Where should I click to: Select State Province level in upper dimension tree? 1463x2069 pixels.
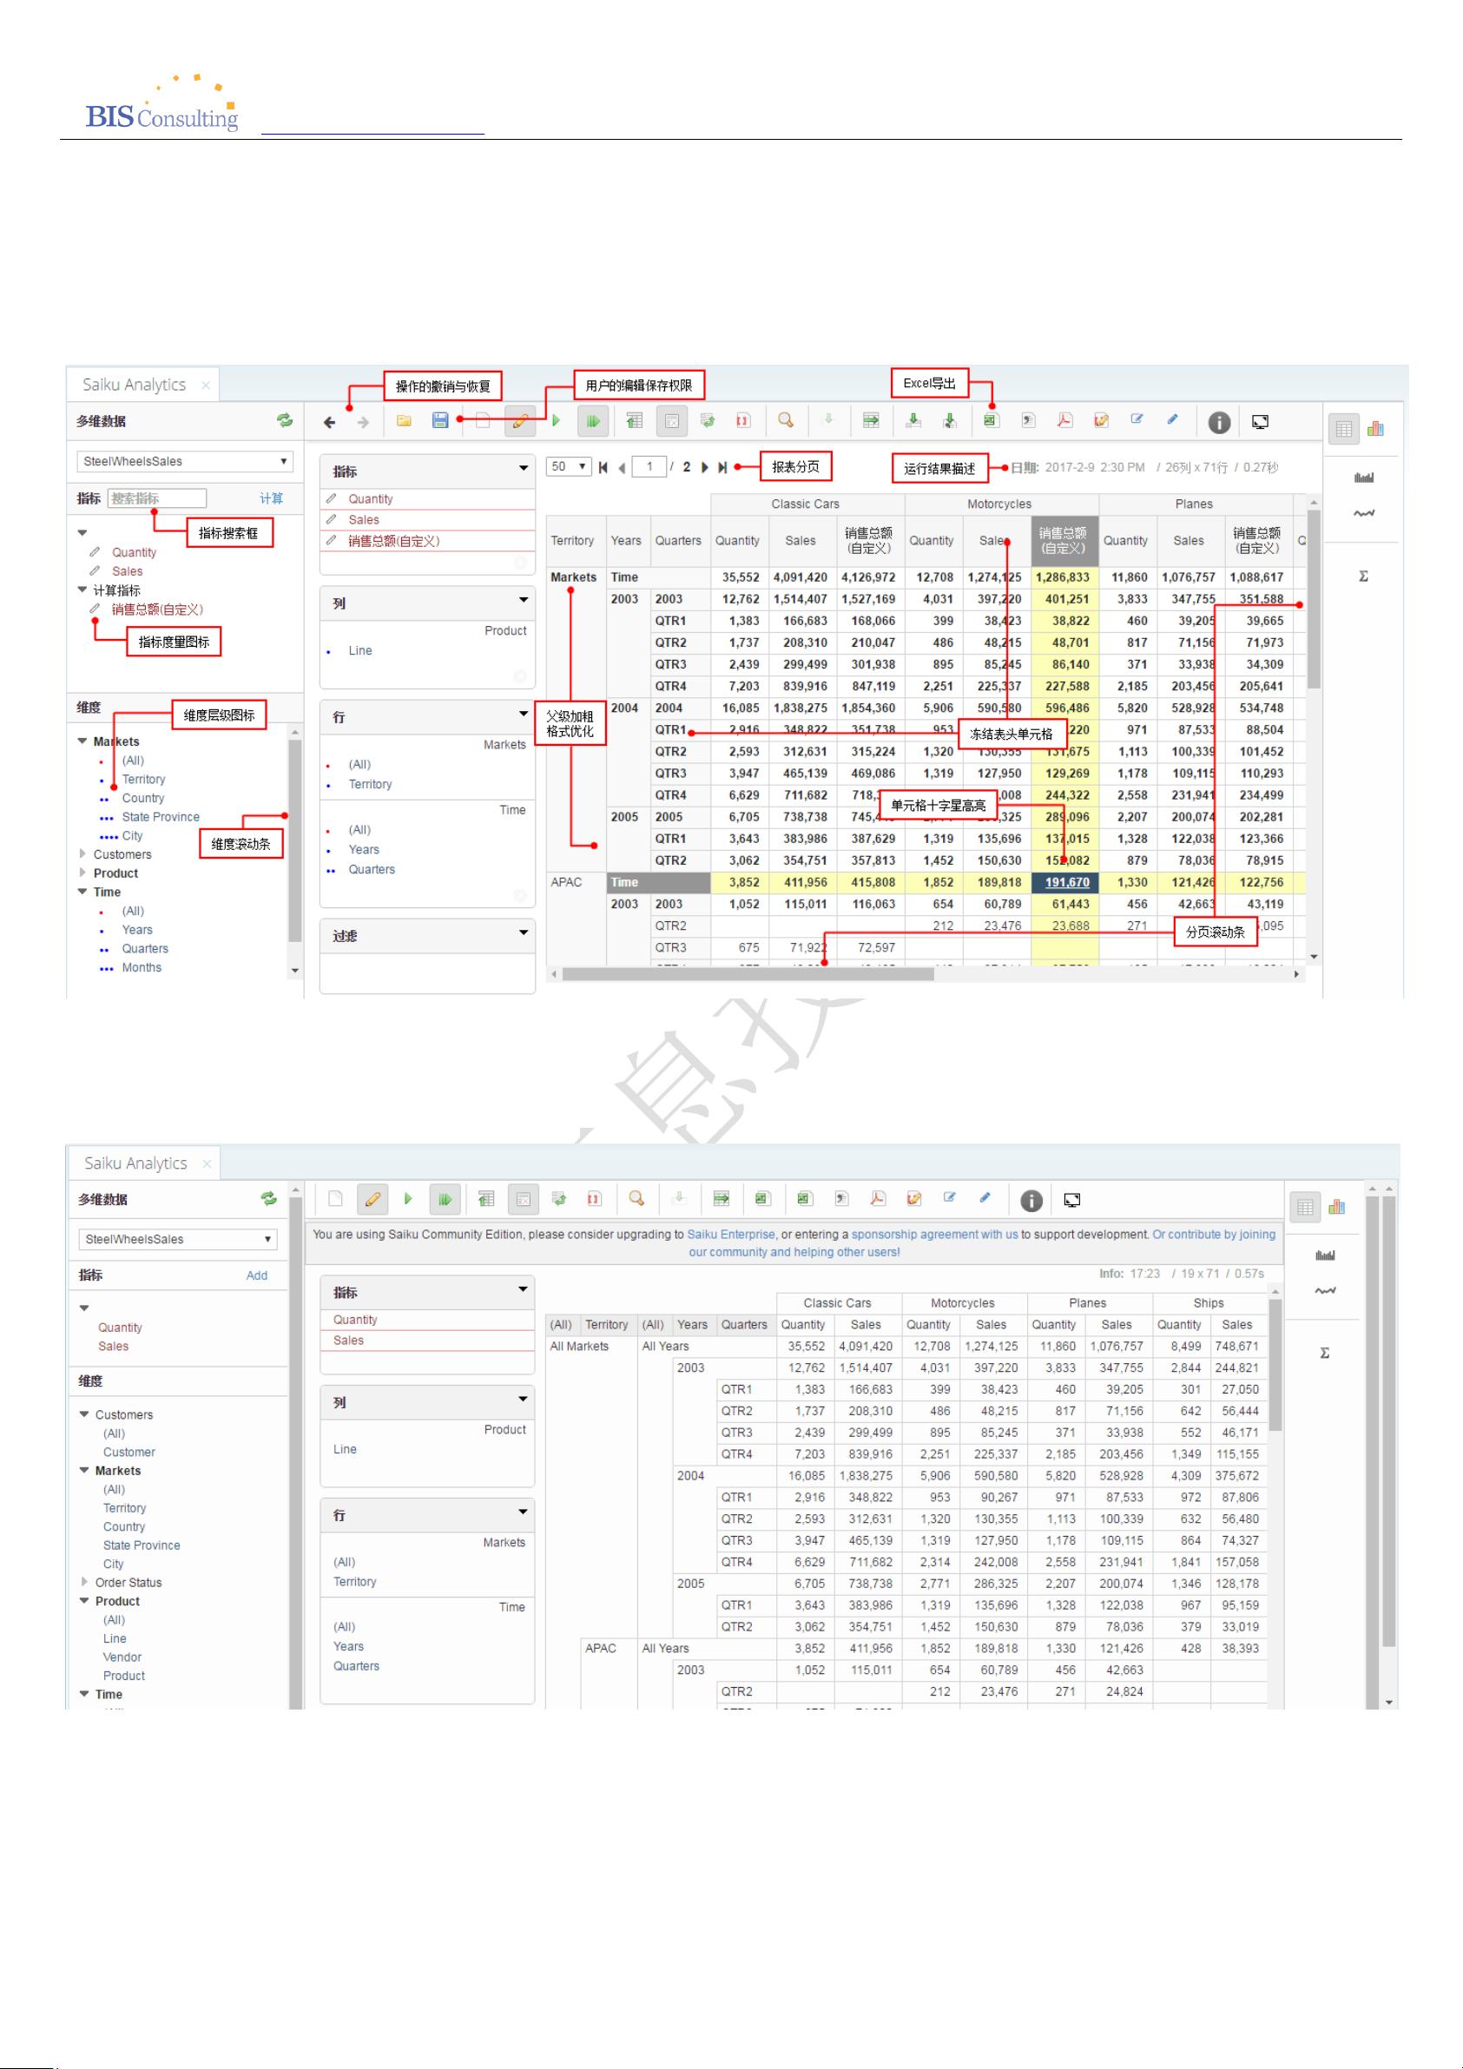tap(161, 816)
